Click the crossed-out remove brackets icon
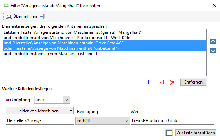 tap(172, 82)
